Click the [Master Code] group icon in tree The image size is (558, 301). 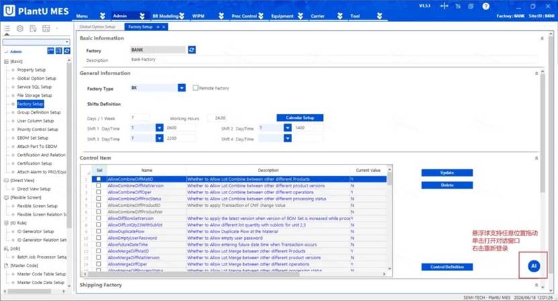point(6,265)
